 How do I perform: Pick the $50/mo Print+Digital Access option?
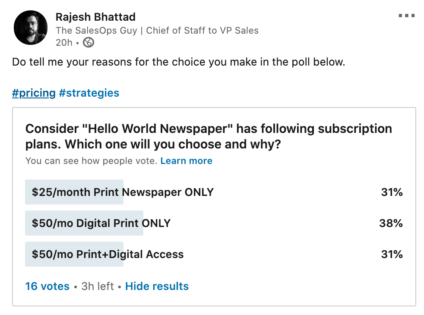click(x=108, y=254)
